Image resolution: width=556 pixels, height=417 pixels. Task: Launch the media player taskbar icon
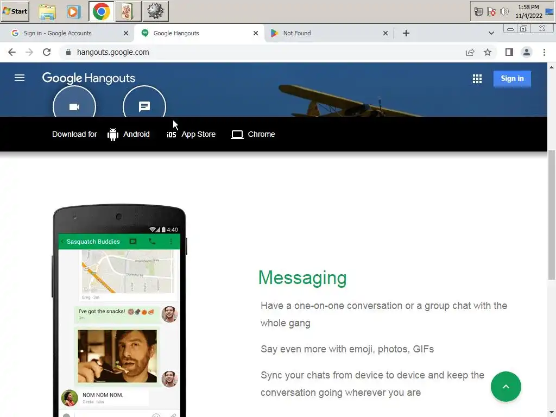73,12
